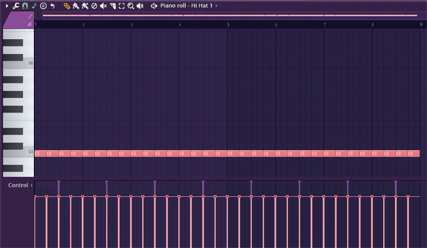Image resolution: width=427 pixels, height=248 pixels.
Task: Select the Delete tool
Action: pyautogui.click(x=93, y=5)
